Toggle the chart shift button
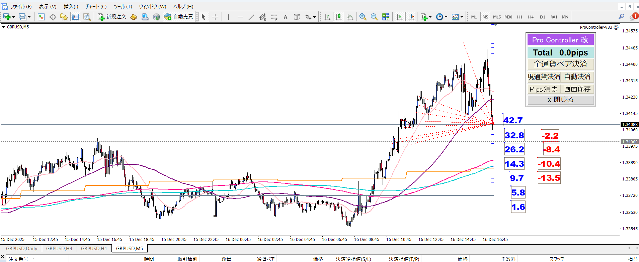 [x=411, y=17]
